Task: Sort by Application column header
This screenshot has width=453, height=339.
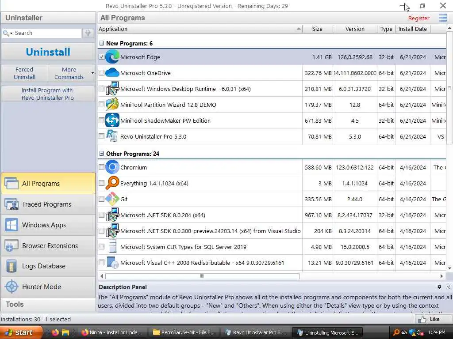Action: 200,29
